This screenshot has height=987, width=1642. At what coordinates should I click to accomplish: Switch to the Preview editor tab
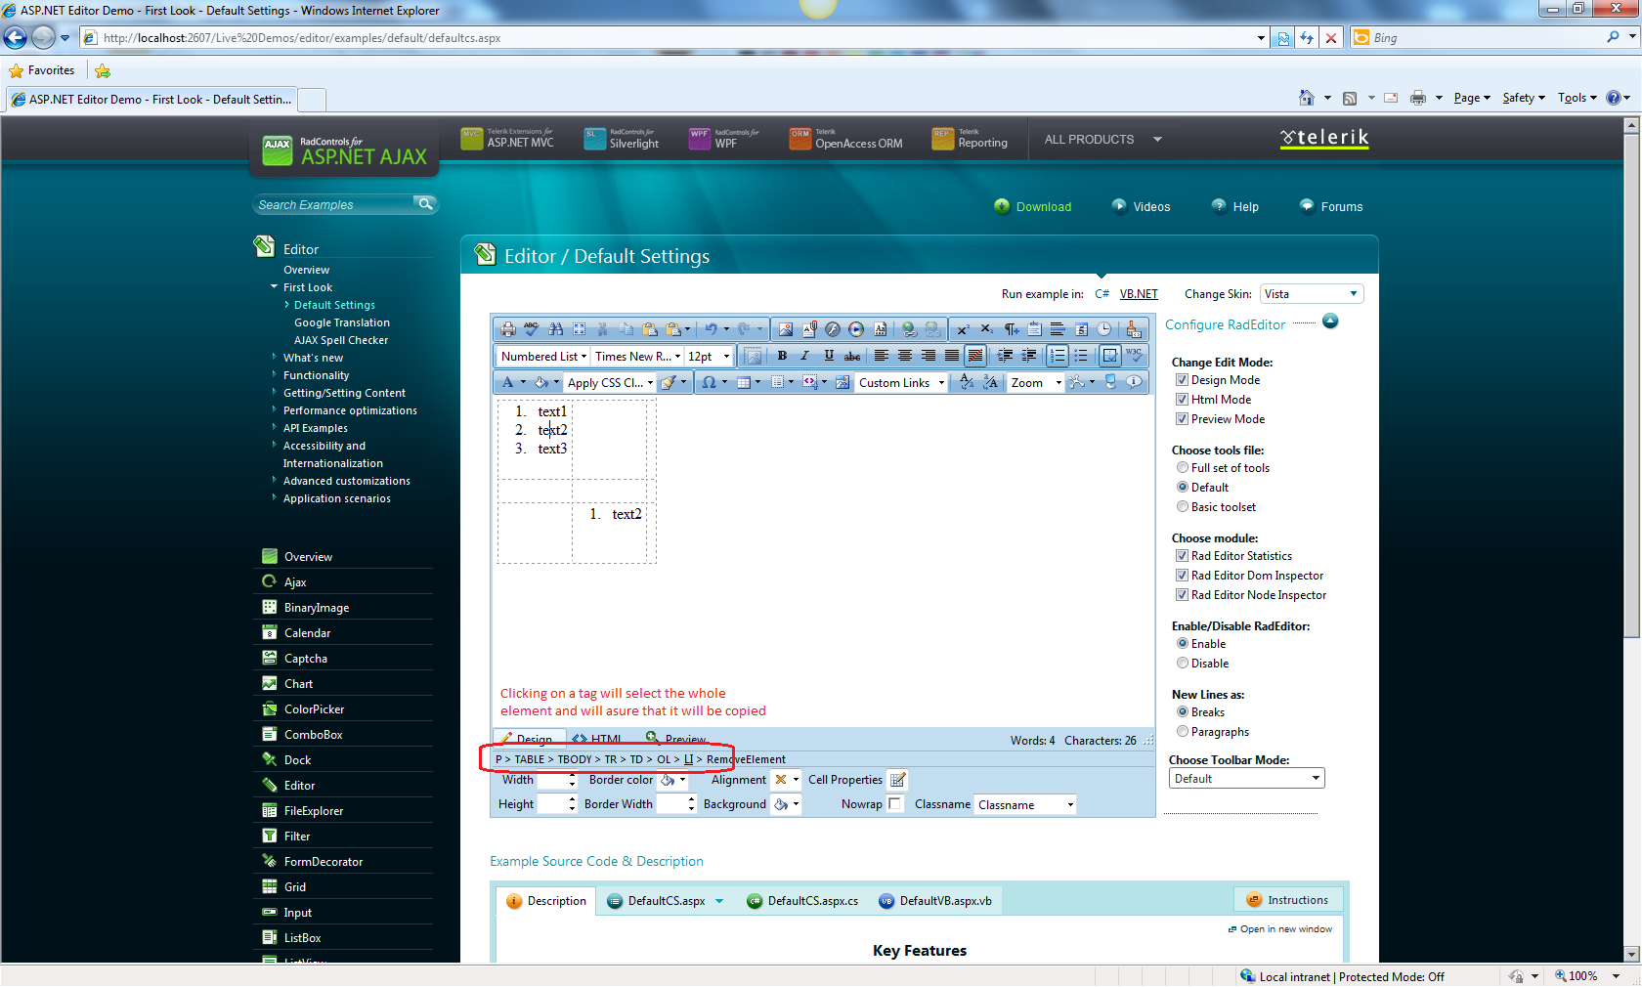click(x=676, y=739)
